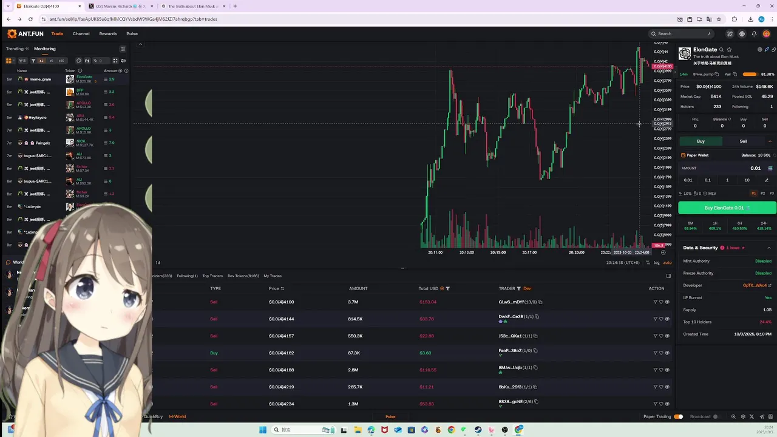The image size is (777, 437).
Task: Toggle the x1 multiplier filter
Action: [x=41, y=61]
